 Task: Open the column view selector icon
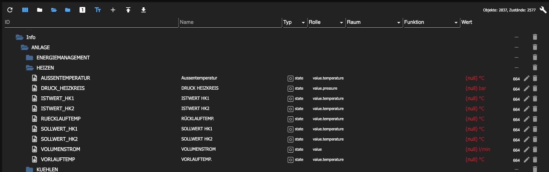coord(25,10)
